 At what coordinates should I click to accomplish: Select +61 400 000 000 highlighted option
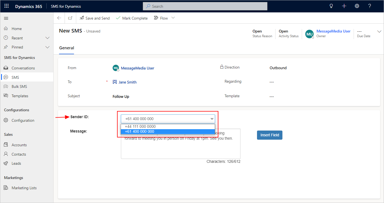pos(168,132)
